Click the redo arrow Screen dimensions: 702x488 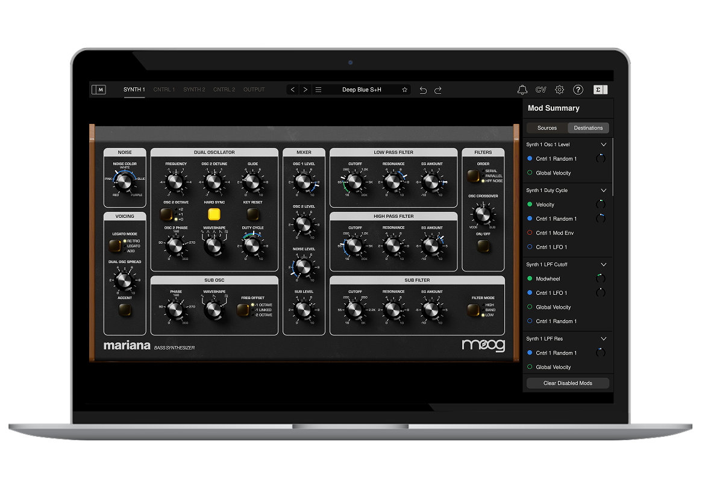tap(438, 90)
